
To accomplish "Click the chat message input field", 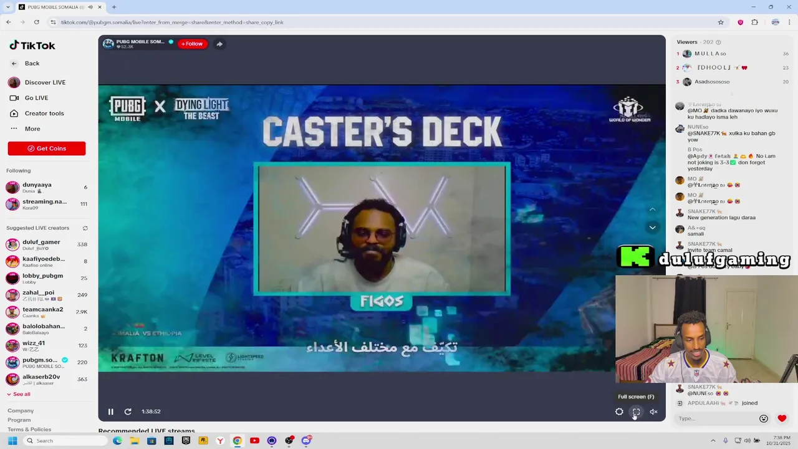I will (x=716, y=418).
